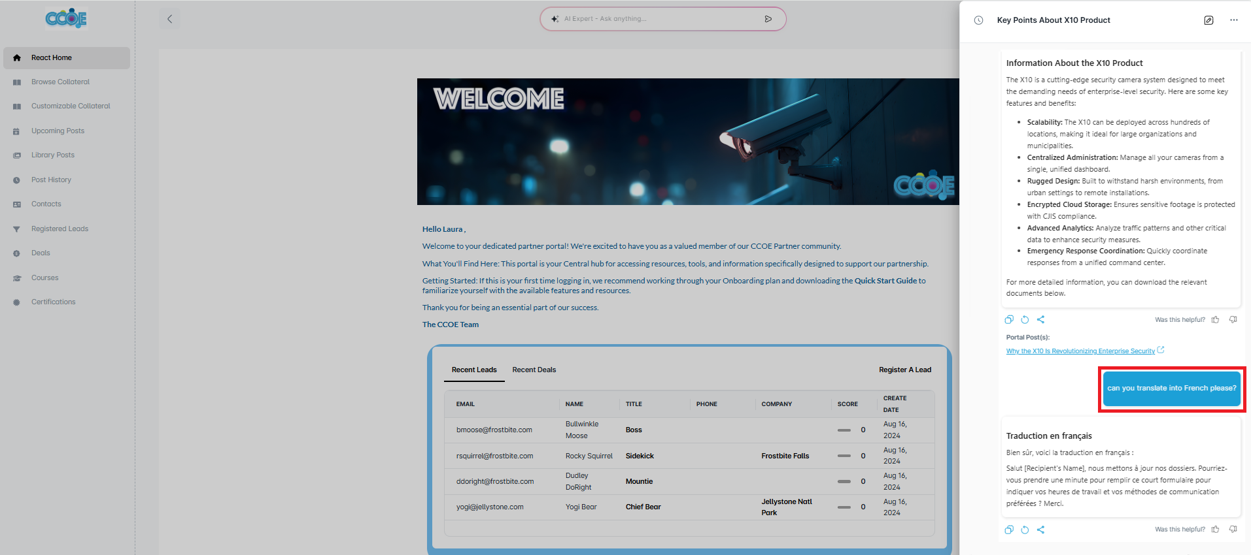The height and width of the screenshot is (555, 1251).
Task: Share the X10 product information response
Action: coord(1040,319)
